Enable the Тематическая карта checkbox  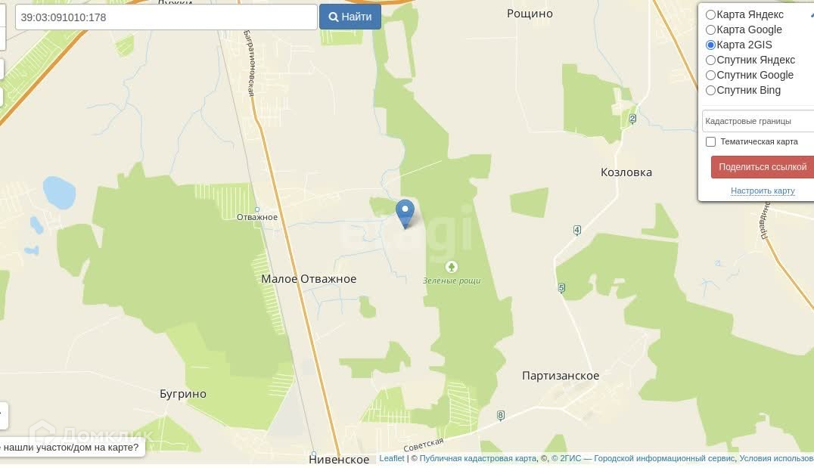(x=710, y=141)
